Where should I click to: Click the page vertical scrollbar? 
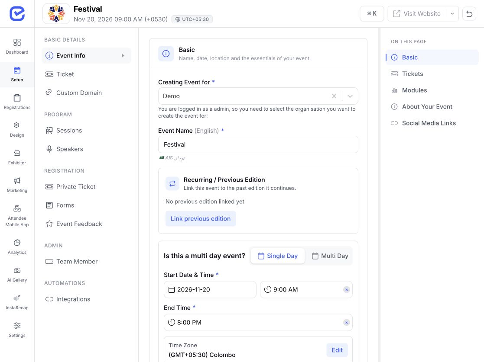pos(379,195)
